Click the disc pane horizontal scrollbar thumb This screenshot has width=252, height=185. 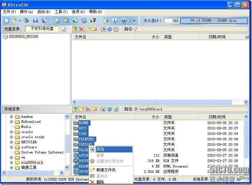(154, 102)
